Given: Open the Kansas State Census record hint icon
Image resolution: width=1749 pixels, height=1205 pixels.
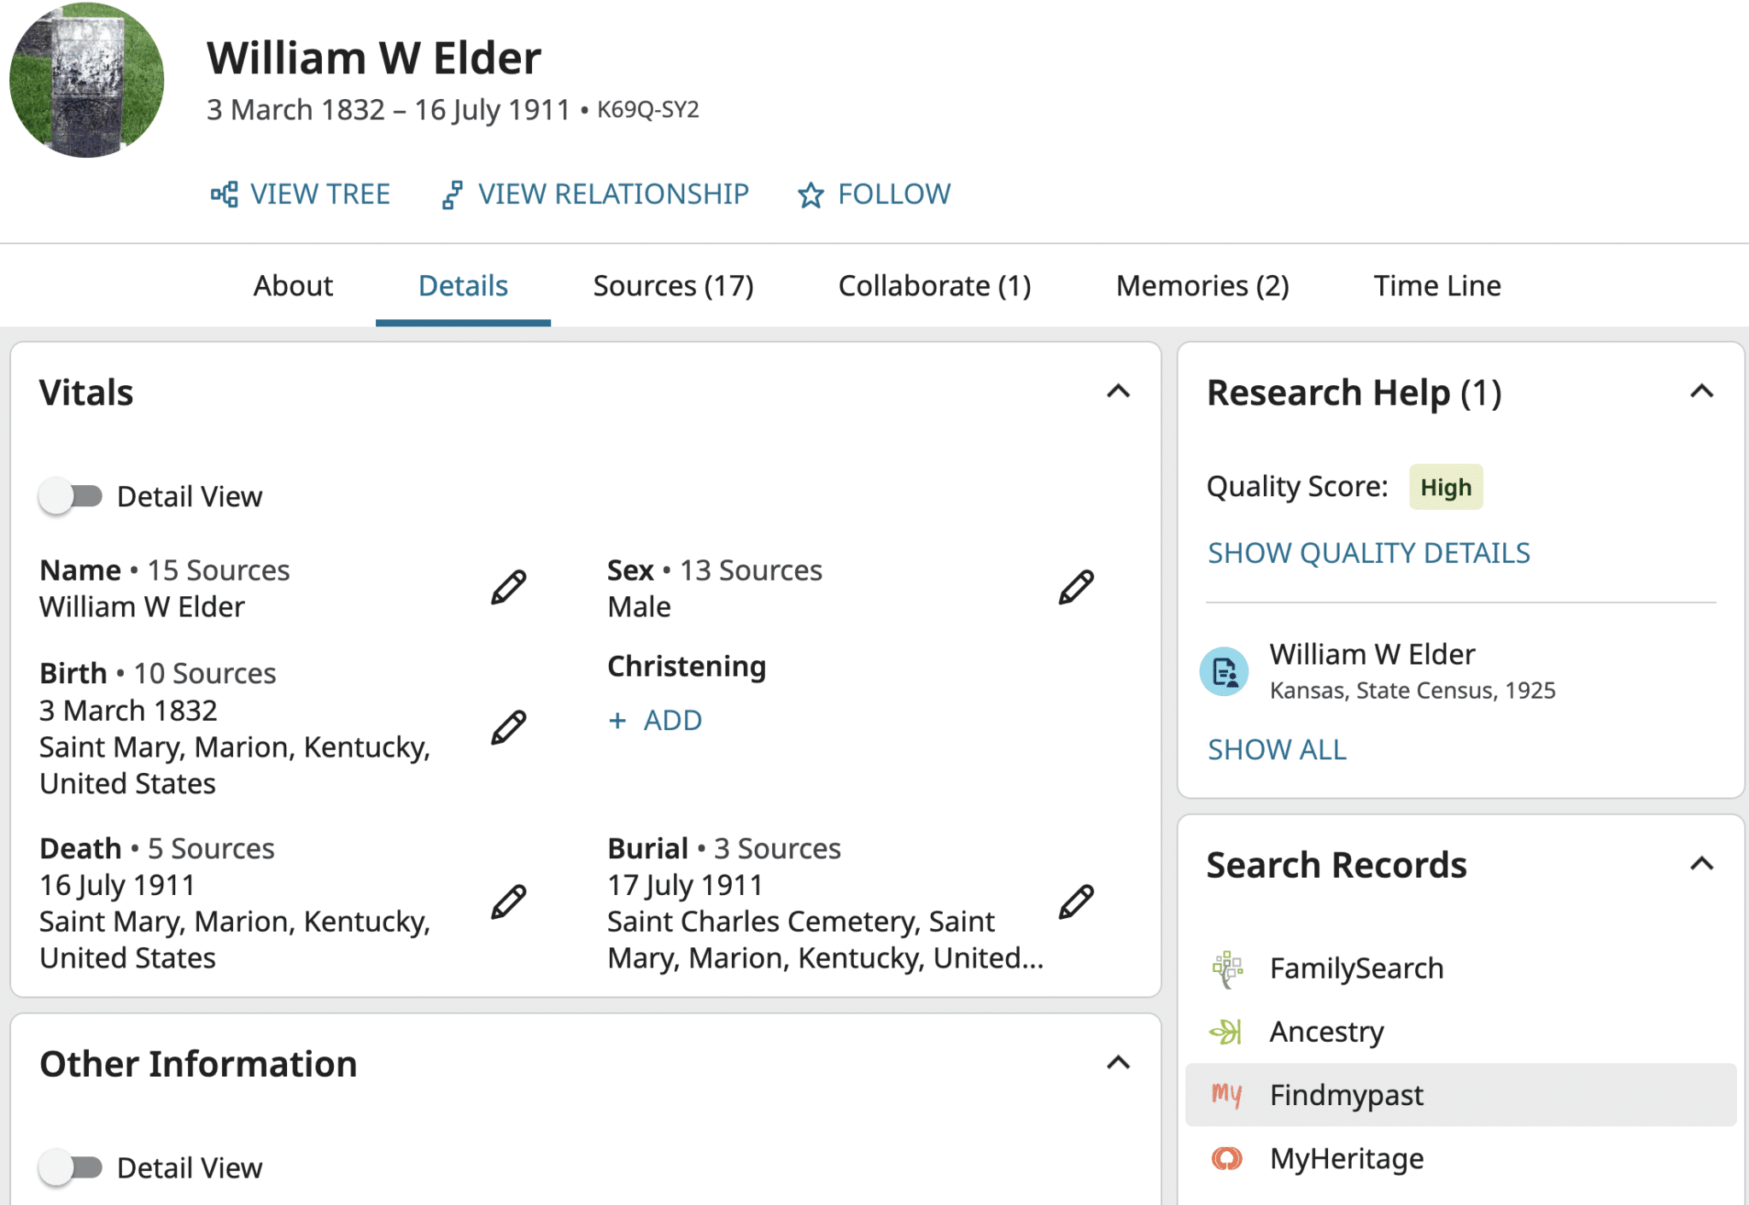Looking at the screenshot, I should pyautogui.click(x=1225, y=672).
